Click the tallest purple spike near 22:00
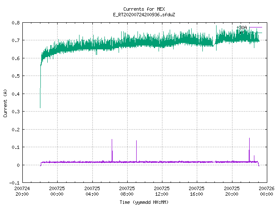The width and height of the screenshot is (275, 206). pos(249,150)
